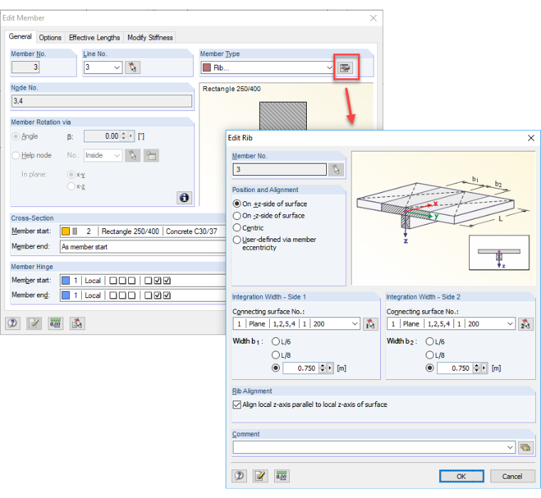Click blue hinge color swatch at Member end
The width and height of the screenshot is (541, 498).
[65, 295]
